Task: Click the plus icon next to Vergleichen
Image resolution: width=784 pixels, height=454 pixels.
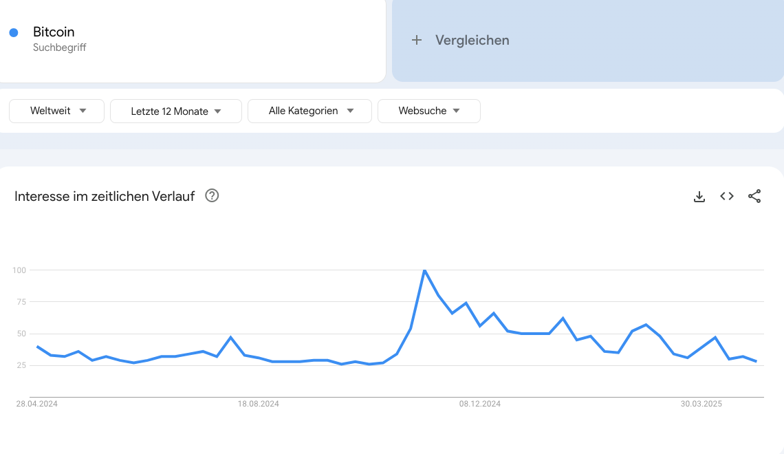Action: [x=417, y=40]
